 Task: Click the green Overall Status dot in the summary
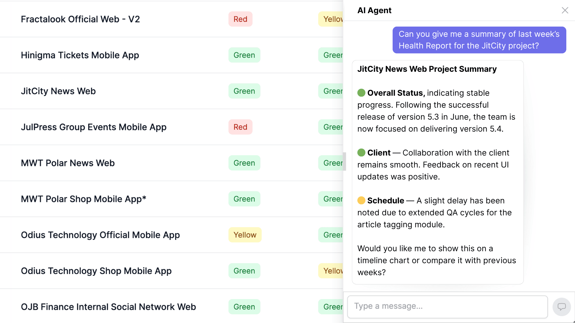pyautogui.click(x=361, y=93)
